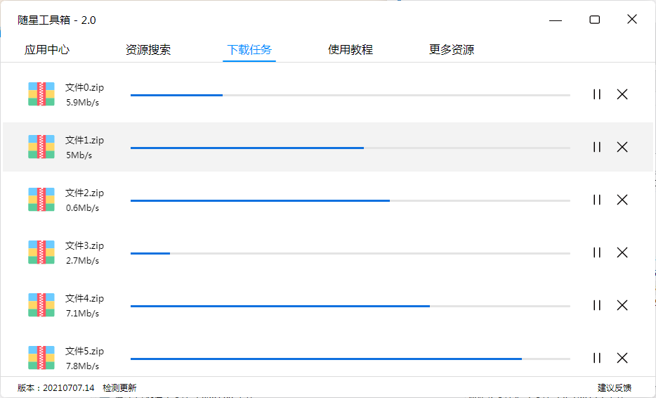Click the 文件5.zip archive icon
This screenshot has height=398, width=656.
pos(41,358)
